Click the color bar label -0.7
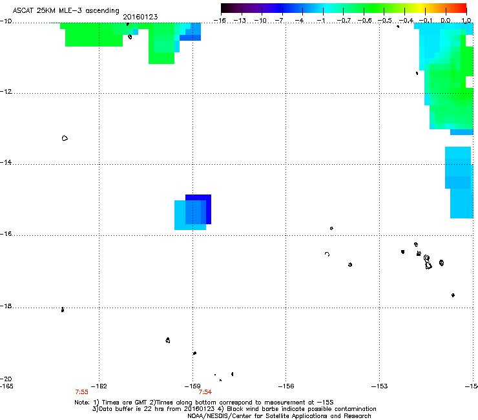This screenshot has height=420, width=478. pyautogui.click(x=344, y=21)
